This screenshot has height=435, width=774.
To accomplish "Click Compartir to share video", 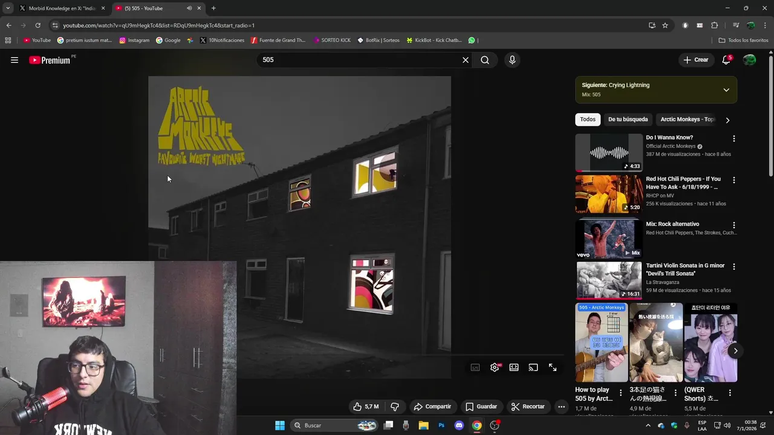I will (432, 407).
